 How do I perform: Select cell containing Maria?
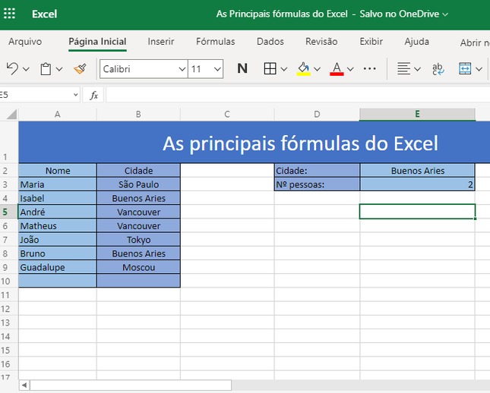click(x=58, y=184)
